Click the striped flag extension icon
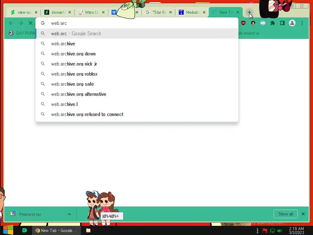The width and height of the screenshot is (313, 235). (263, 23)
